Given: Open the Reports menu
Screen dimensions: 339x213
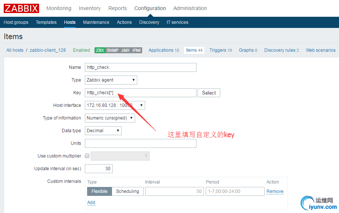Looking at the screenshot, I should pyautogui.click(x=117, y=8).
